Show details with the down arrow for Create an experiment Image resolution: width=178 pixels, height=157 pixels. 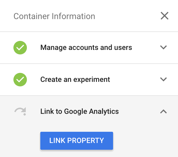point(163,79)
